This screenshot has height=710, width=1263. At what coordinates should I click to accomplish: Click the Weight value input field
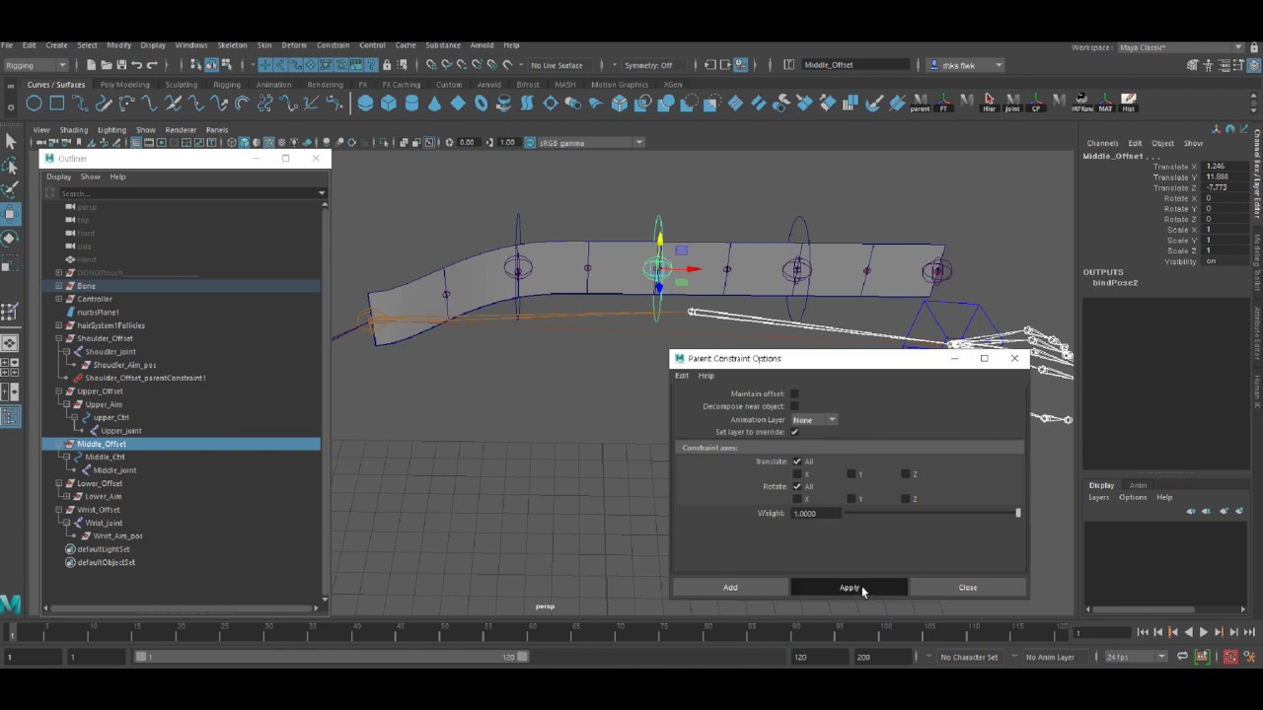tap(816, 514)
